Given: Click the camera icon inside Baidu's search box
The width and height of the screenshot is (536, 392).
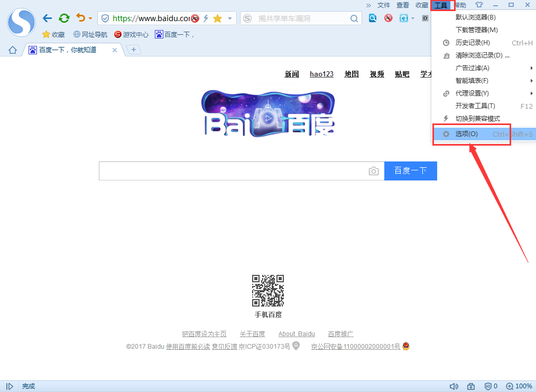Looking at the screenshot, I should (x=374, y=171).
